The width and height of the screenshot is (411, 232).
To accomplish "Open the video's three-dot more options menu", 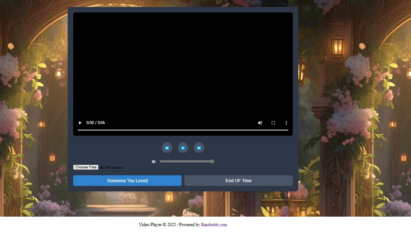I will click(x=286, y=123).
